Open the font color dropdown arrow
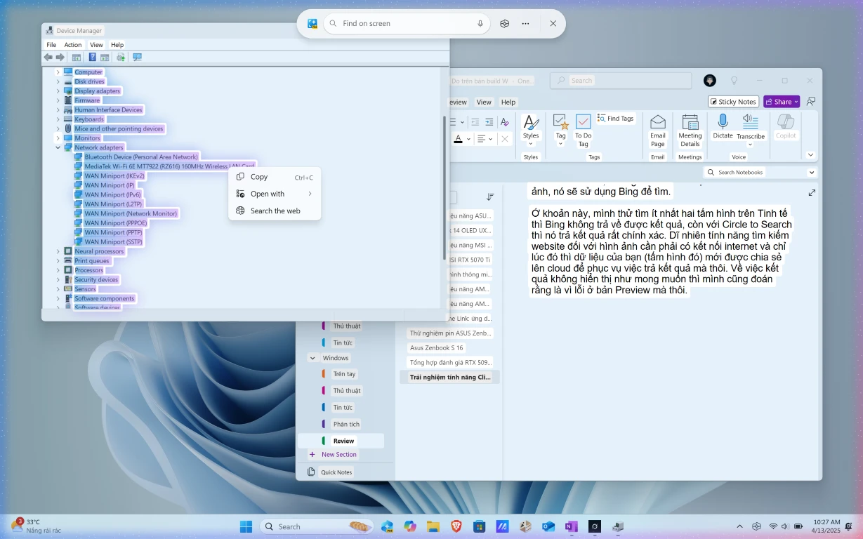The height and width of the screenshot is (539, 863). coord(468,139)
